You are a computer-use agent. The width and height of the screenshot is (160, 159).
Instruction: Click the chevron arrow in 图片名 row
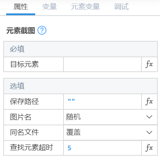[x=149, y=117]
